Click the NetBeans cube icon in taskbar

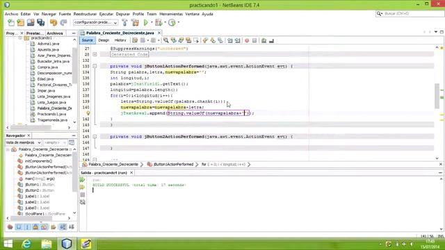click(67, 244)
